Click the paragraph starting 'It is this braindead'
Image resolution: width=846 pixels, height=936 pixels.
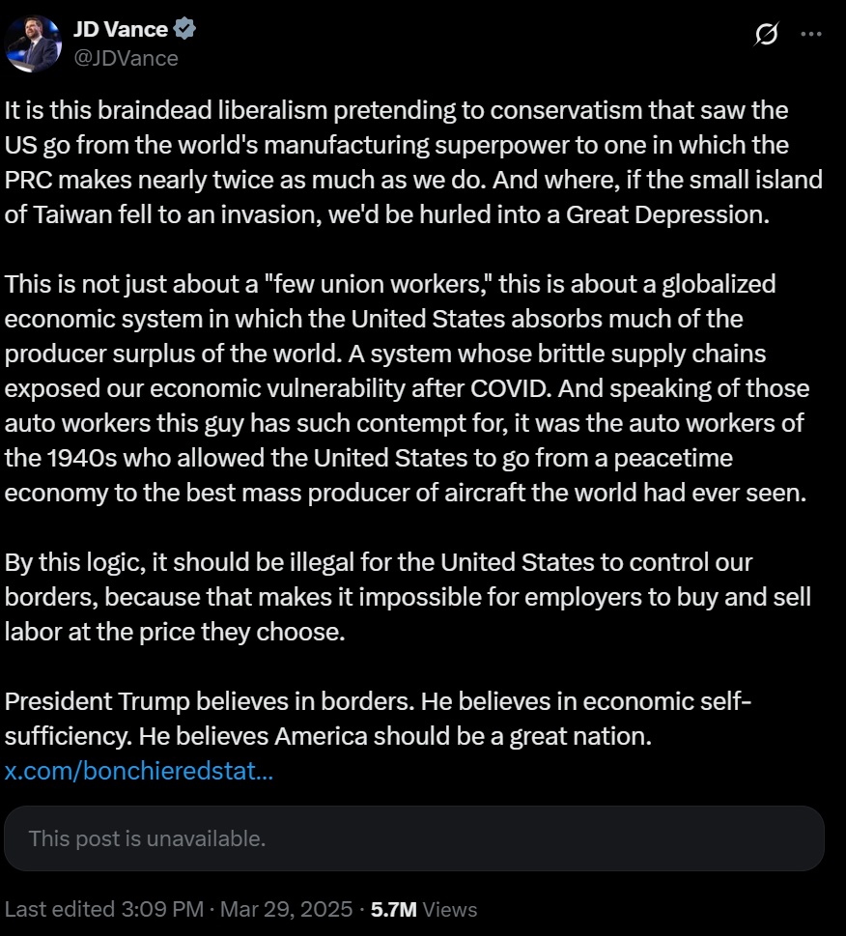click(x=413, y=162)
